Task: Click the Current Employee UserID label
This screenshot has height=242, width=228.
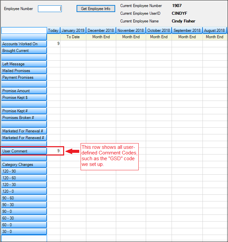Action: click(140, 13)
